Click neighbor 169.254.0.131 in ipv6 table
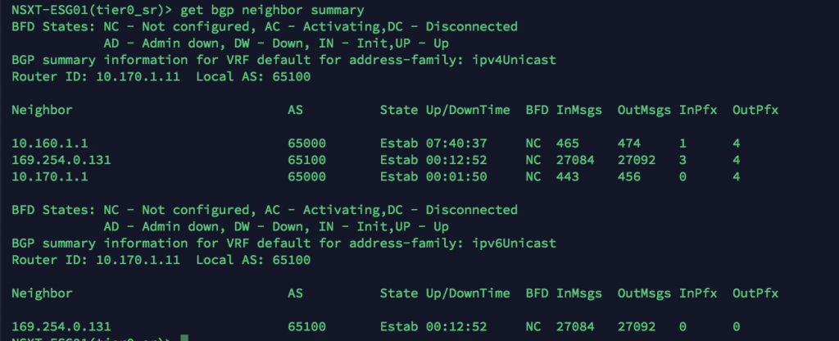This screenshot has width=839, height=341. (x=61, y=326)
